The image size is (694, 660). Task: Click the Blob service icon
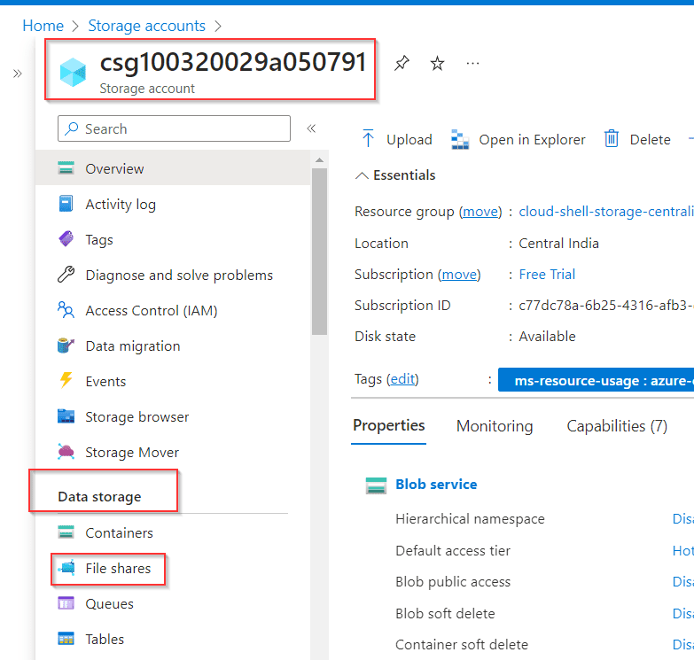point(376,485)
